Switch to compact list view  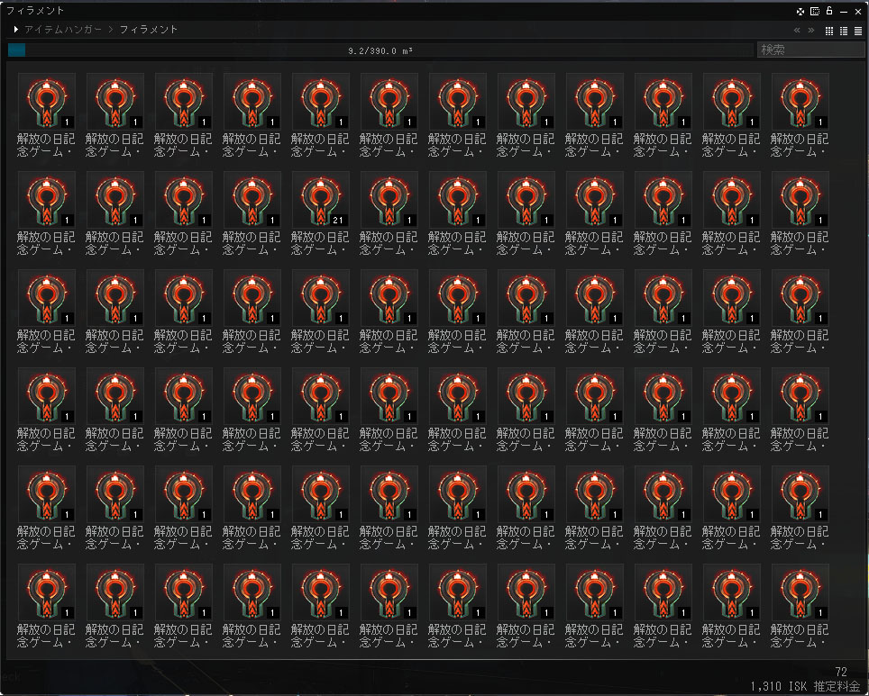(x=858, y=31)
